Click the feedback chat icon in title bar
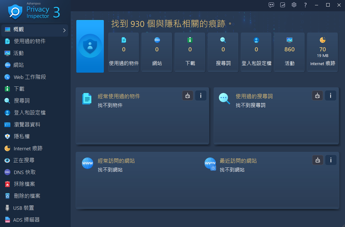 point(271,5)
